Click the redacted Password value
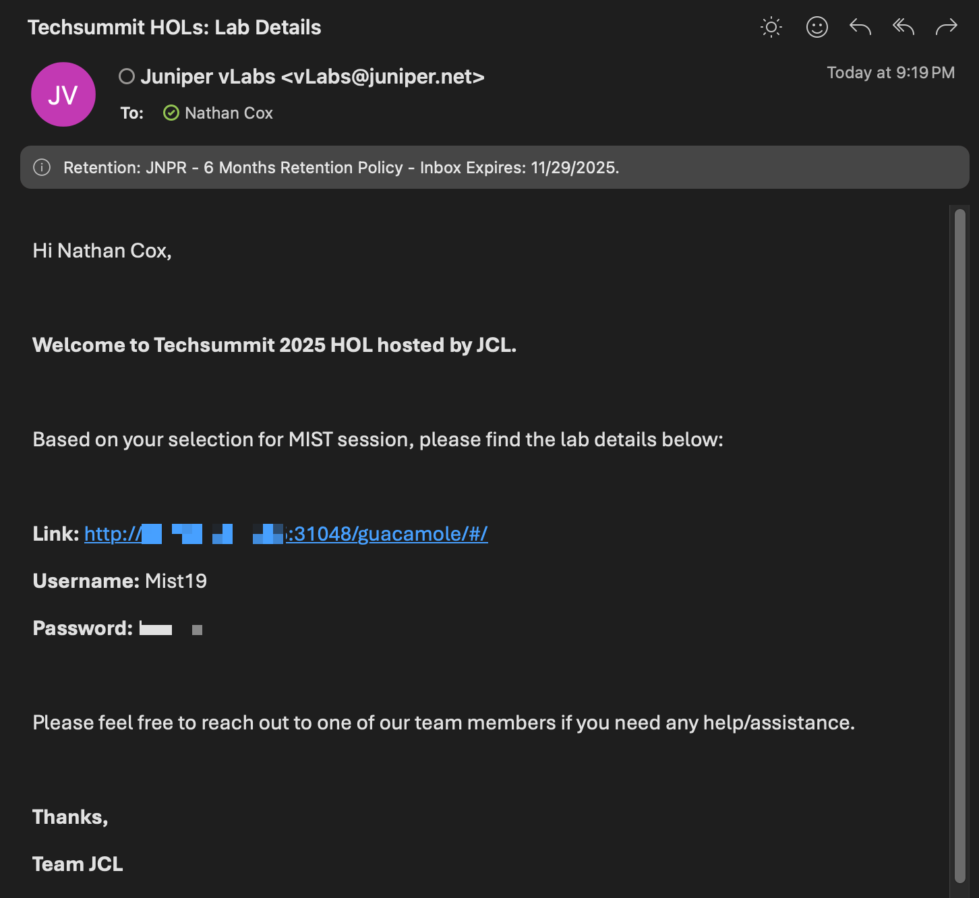The height and width of the screenshot is (898, 979). (x=156, y=629)
